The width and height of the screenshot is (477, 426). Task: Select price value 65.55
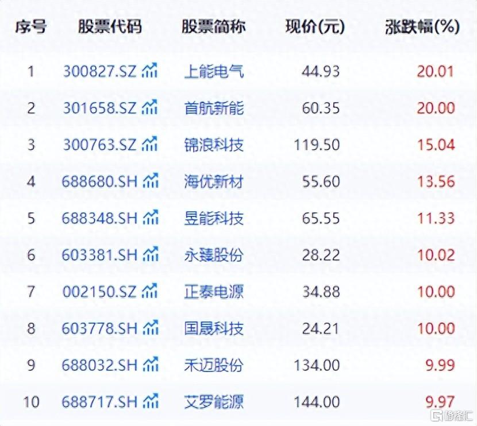coord(321,219)
